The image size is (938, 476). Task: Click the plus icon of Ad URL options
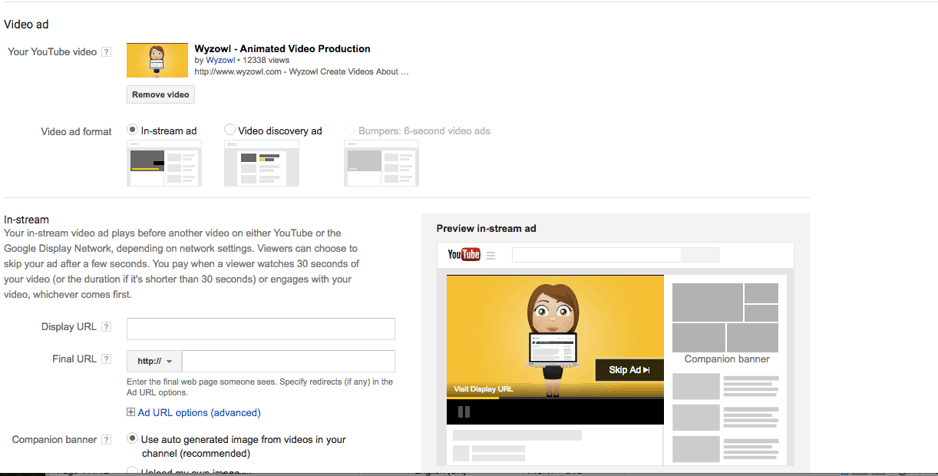131,412
